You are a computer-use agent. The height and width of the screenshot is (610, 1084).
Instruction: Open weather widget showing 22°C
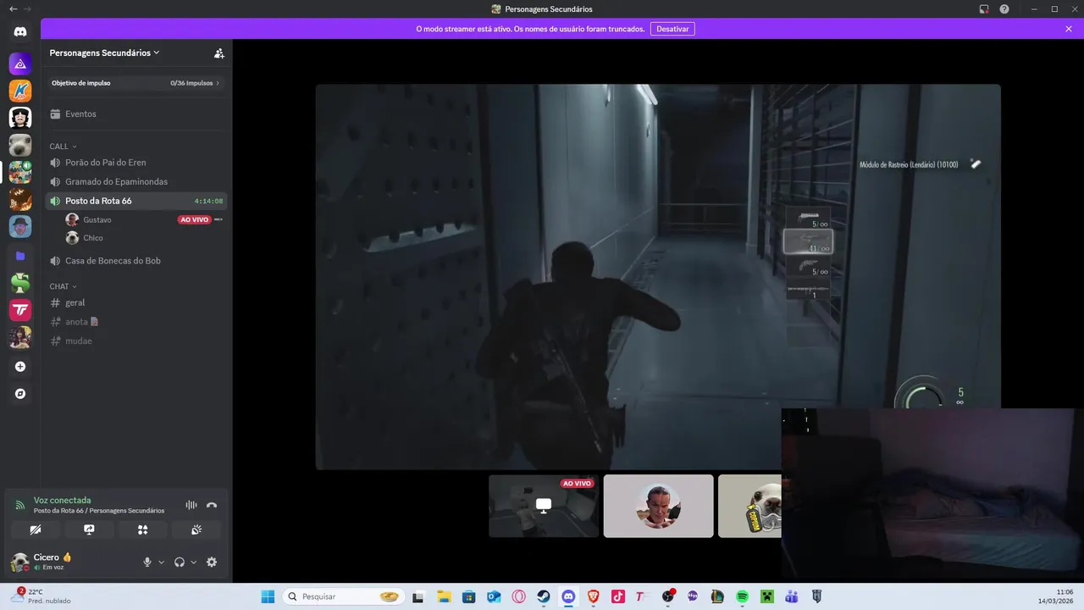coord(41,596)
